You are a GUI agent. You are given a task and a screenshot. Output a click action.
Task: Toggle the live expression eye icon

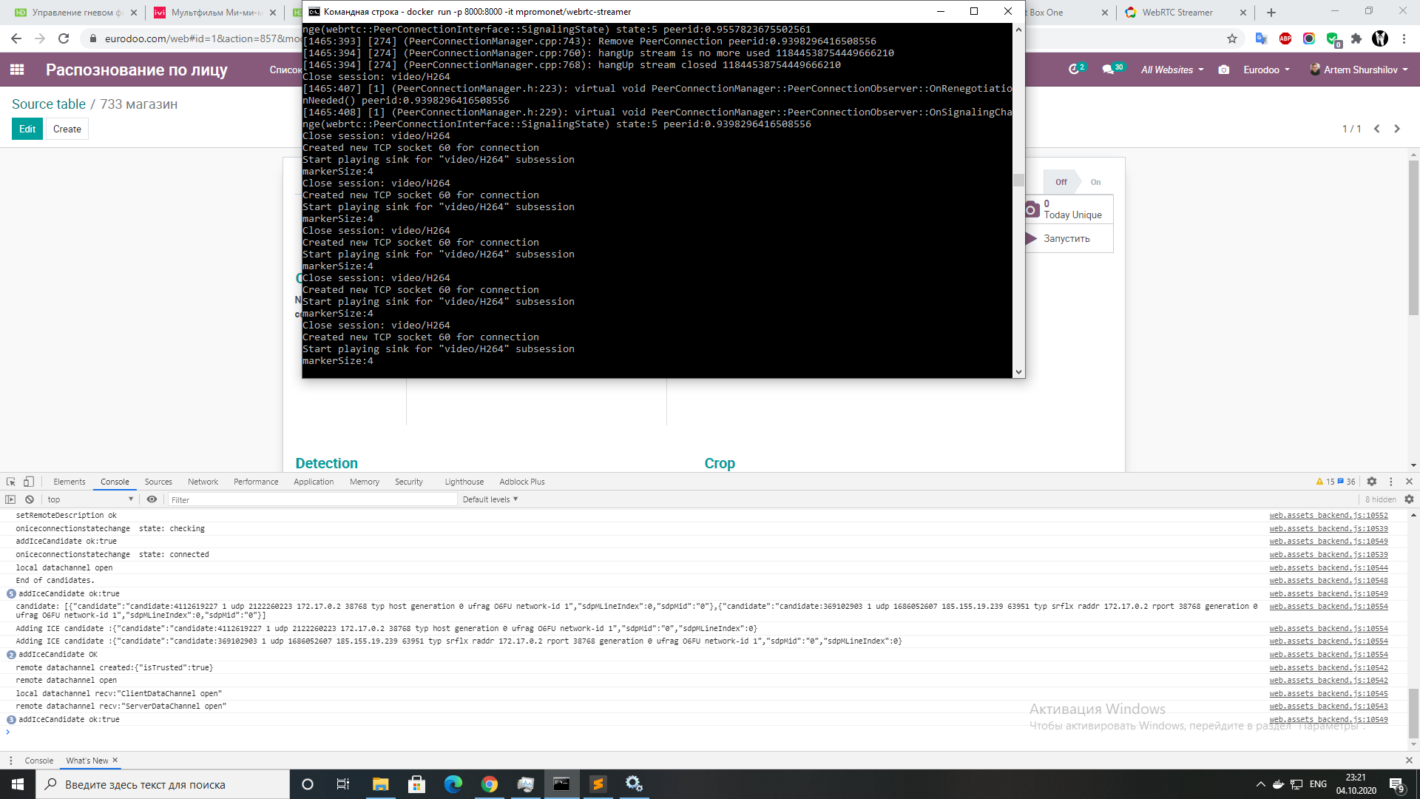pos(152,499)
